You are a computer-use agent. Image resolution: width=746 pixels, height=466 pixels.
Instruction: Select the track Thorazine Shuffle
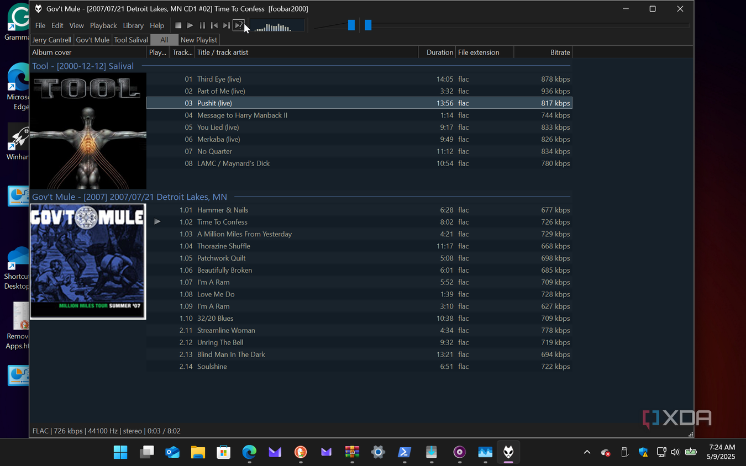(x=359, y=246)
